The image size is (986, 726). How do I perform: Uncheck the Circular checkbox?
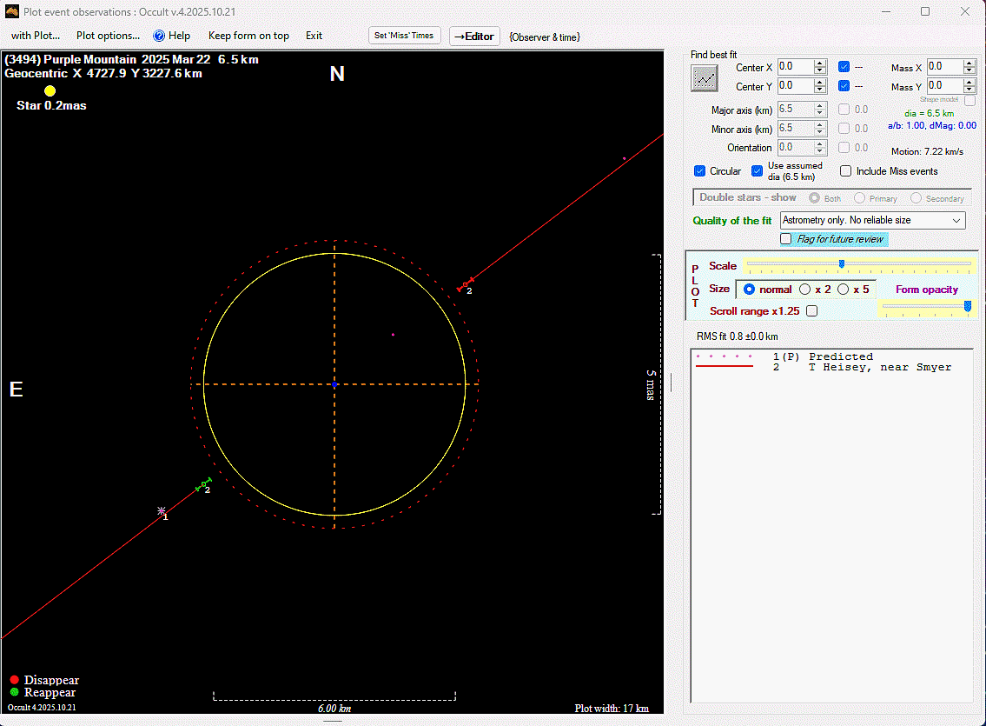700,171
